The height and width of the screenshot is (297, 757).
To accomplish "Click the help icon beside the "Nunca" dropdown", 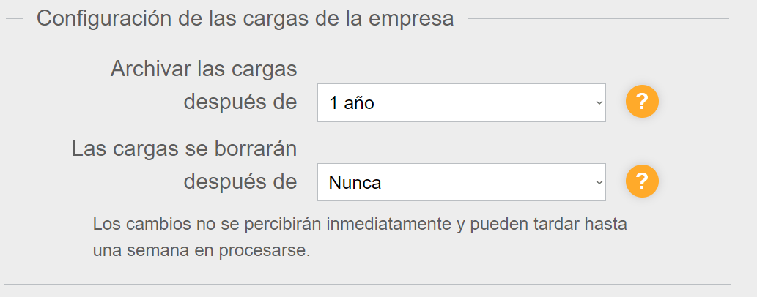I will coord(642,181).
